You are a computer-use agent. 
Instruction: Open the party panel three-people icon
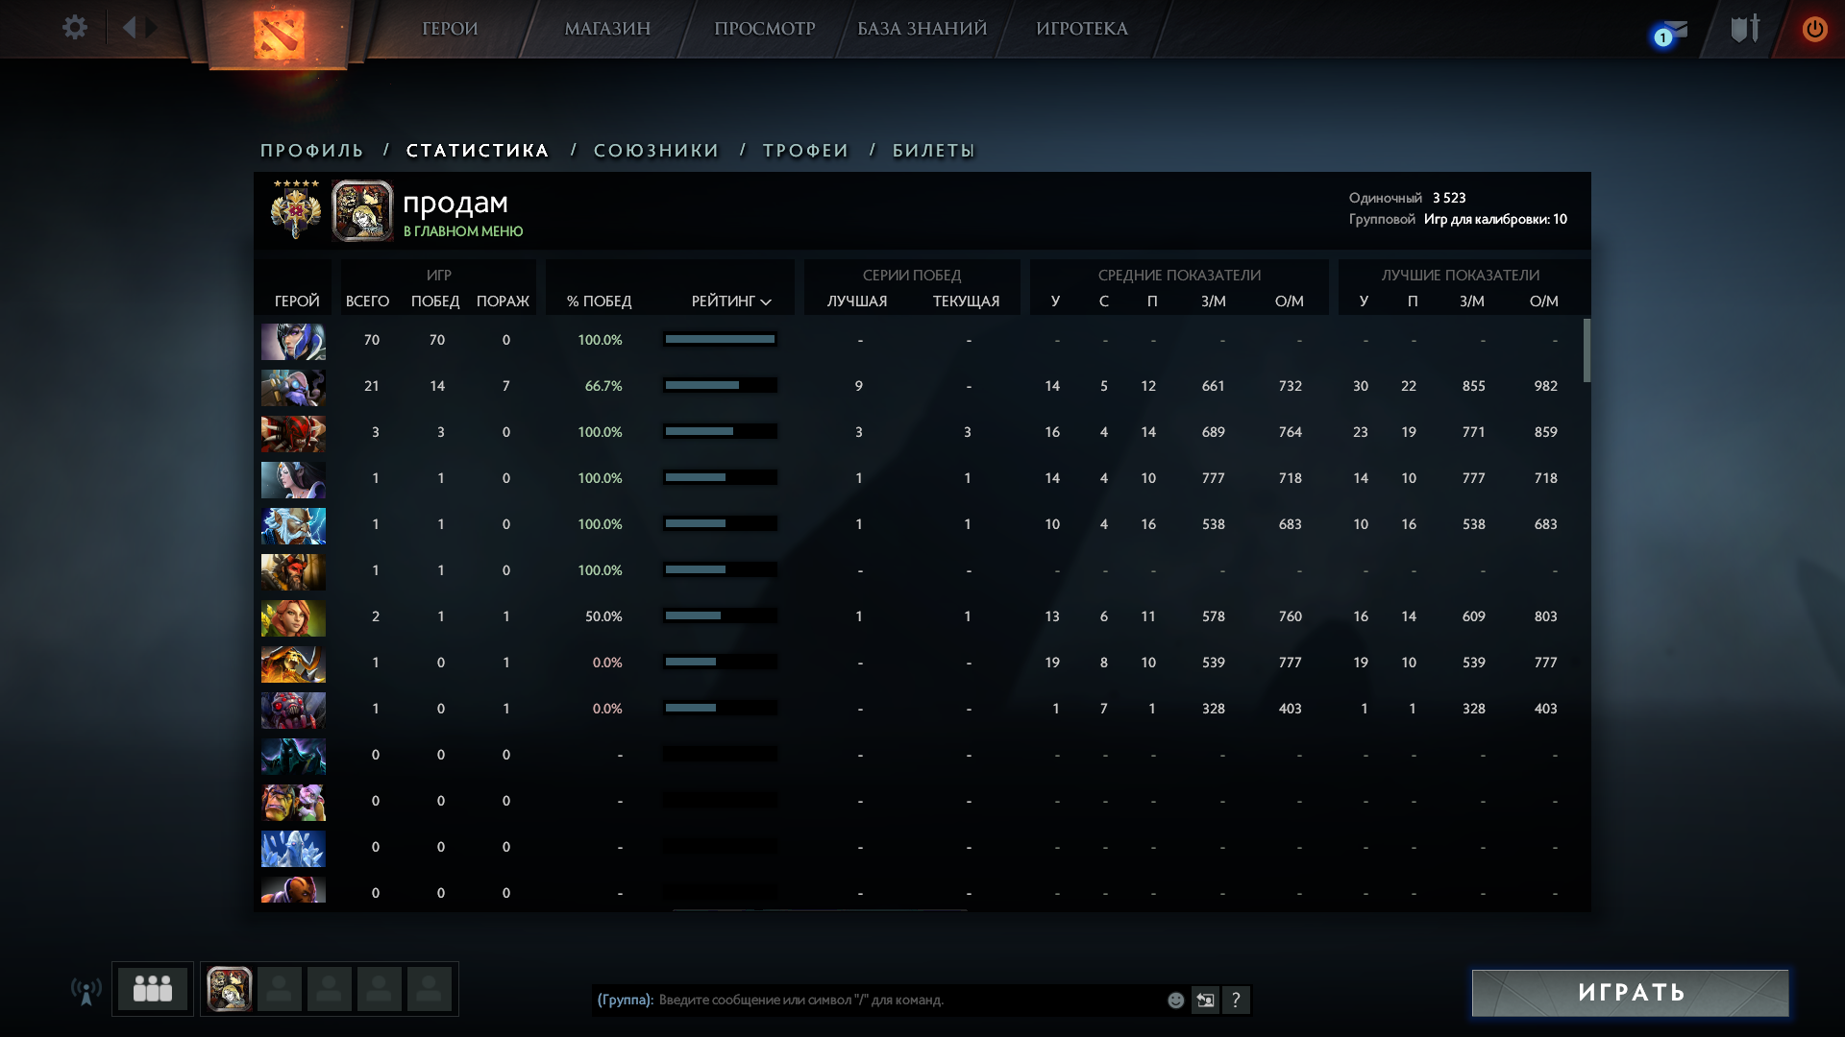[x=153, y=989]
